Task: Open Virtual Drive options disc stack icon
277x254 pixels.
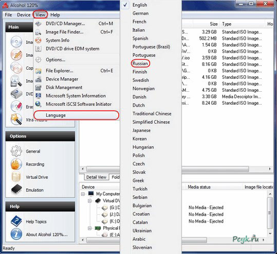Action: click(x=16, y=177)
